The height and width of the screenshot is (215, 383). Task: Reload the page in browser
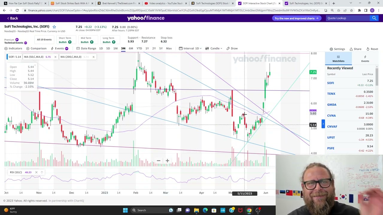[17, 10]
